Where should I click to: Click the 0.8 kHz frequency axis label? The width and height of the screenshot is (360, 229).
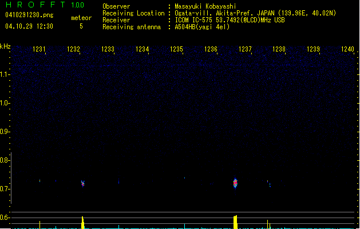(x=5, y=160)
